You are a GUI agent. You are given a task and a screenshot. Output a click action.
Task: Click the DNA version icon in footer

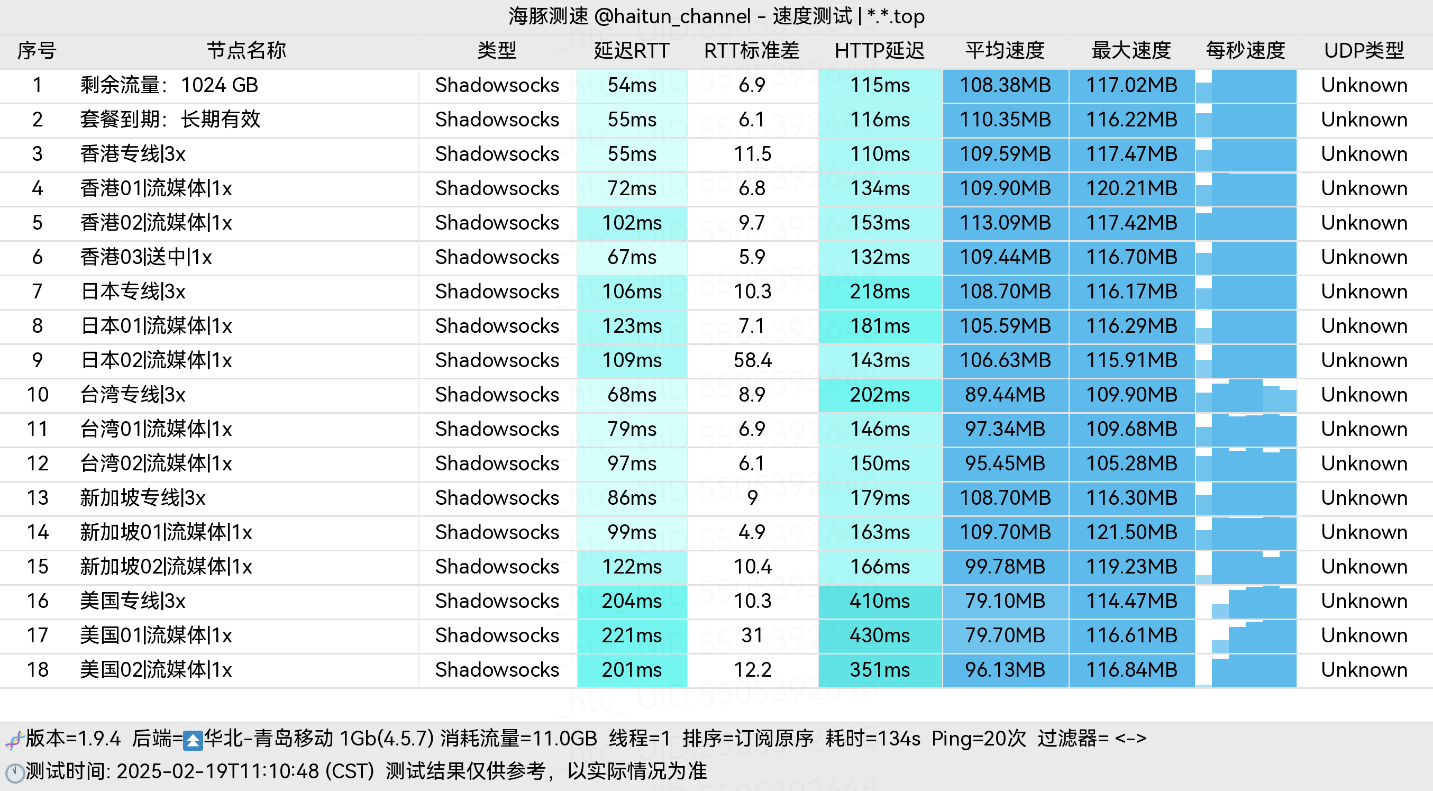coord(14,740)
